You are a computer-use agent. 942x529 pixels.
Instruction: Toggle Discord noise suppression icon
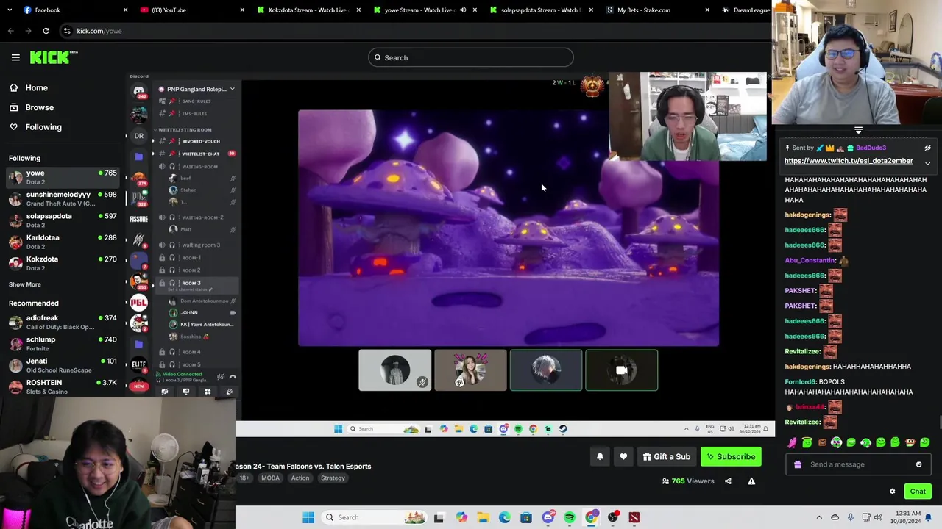tap(220, 377)
